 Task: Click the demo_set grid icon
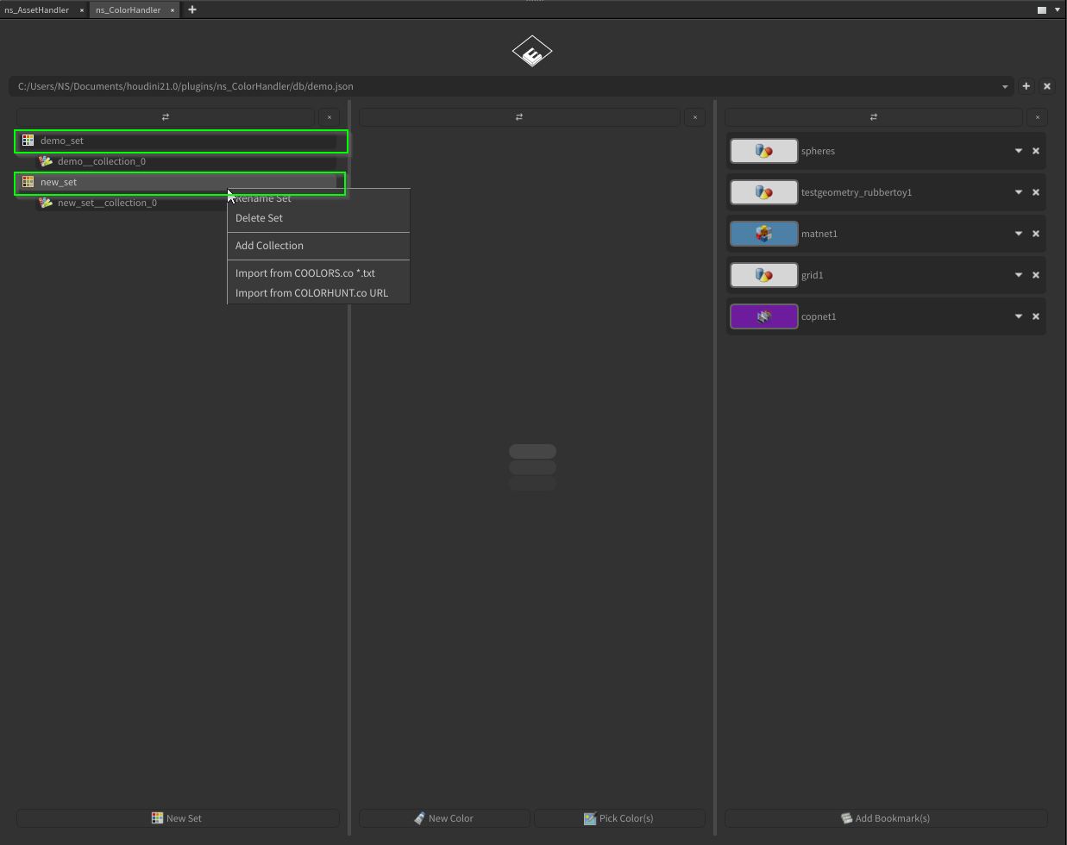point(28,141)
